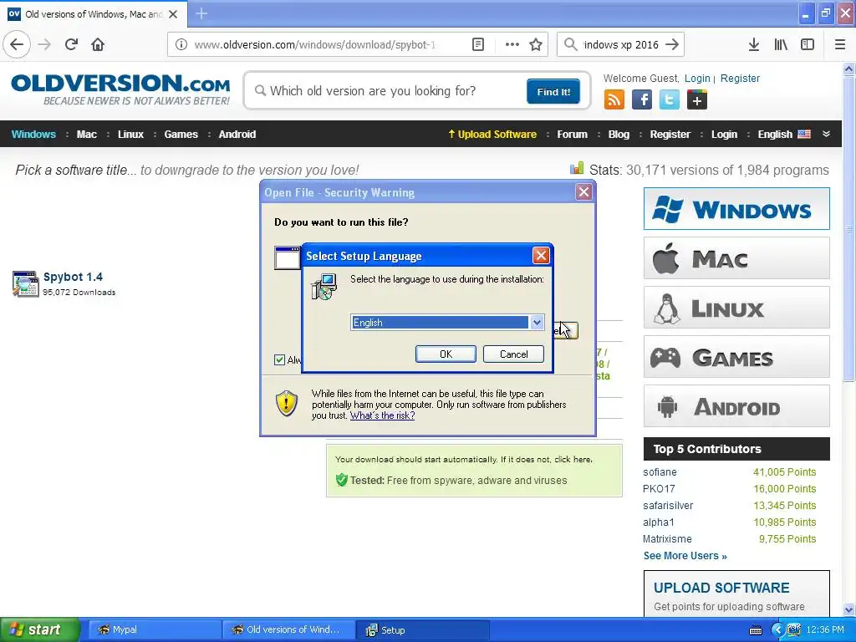Toggle the sidebar icon in toolbar

pyautogui.click(x=808, y=44)
